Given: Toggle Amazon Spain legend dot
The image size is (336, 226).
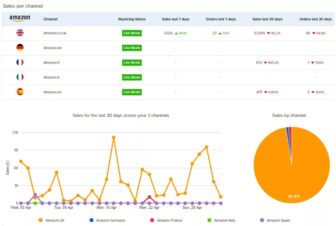Looking at the screenshot, I should (x=262, y=220).
